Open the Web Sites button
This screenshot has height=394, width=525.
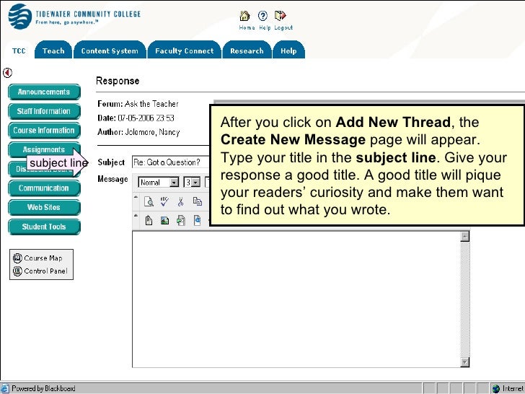point(44,207)
